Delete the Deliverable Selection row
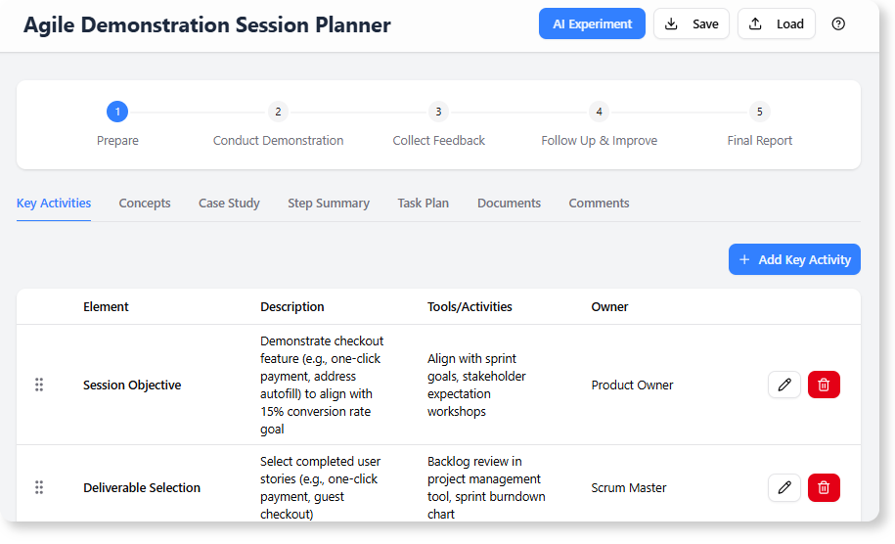Screen dimensions: 895x544 (x=824, y=488)
